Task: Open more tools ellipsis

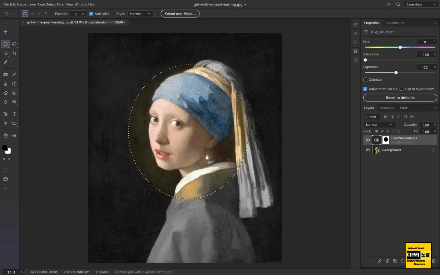Action: pyautogui.click(x=5, y=188)
